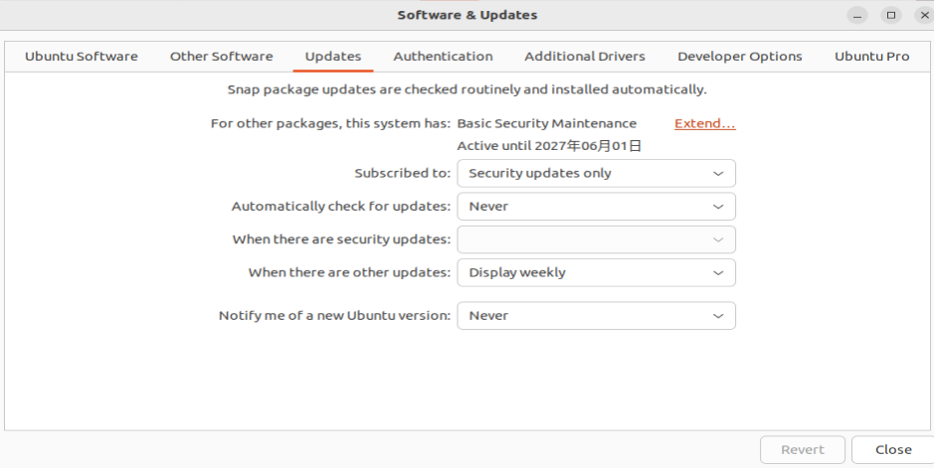Open 'When there are security updates' dropdown

pos(596,239)
